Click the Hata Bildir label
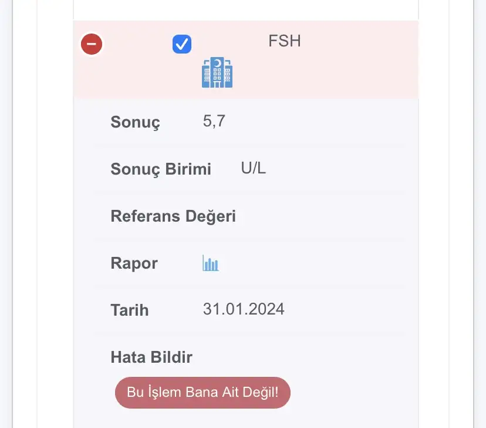The image size is (486, 428). coord(151,357)
